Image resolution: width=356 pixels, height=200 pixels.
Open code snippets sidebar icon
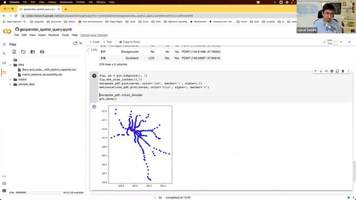coord(4,177)
